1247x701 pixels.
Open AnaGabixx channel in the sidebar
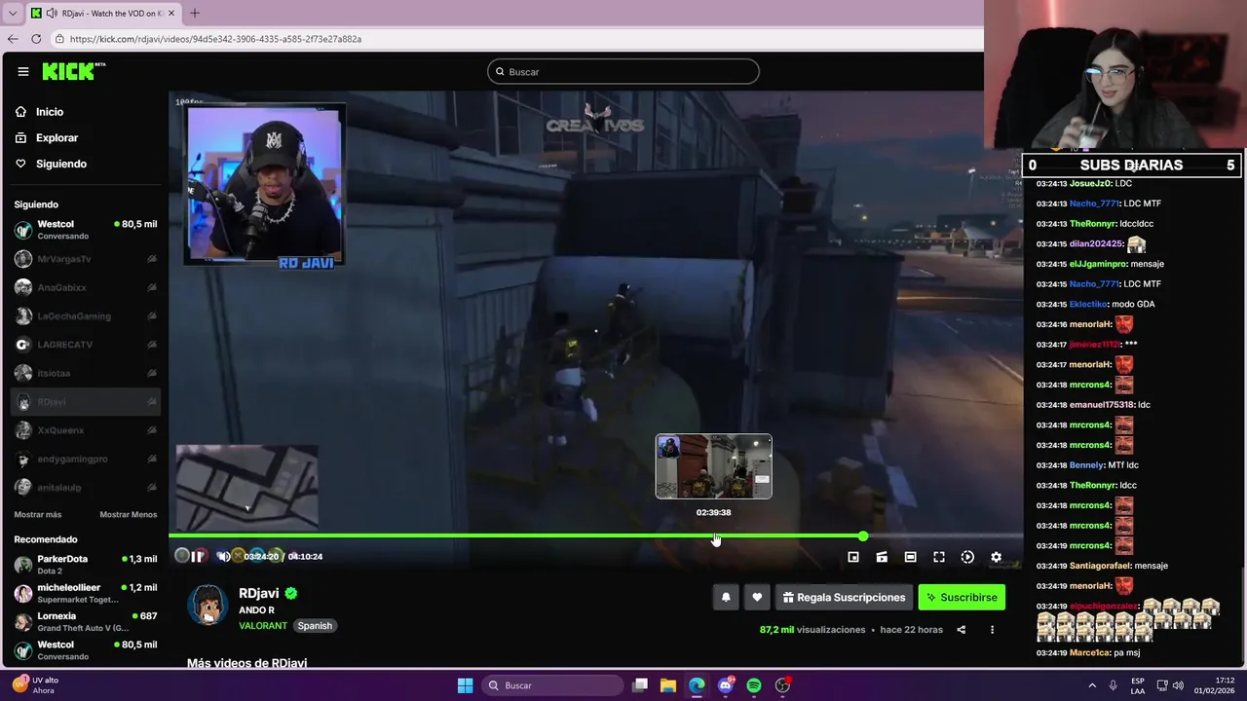pyautogui.click(x=85, y=287)
